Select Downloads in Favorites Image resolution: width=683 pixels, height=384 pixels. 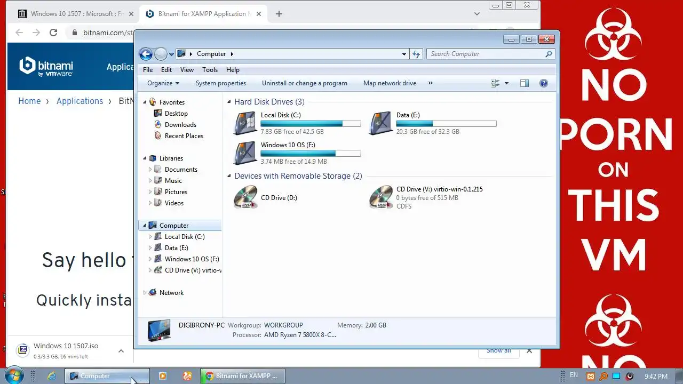(180, 125)
